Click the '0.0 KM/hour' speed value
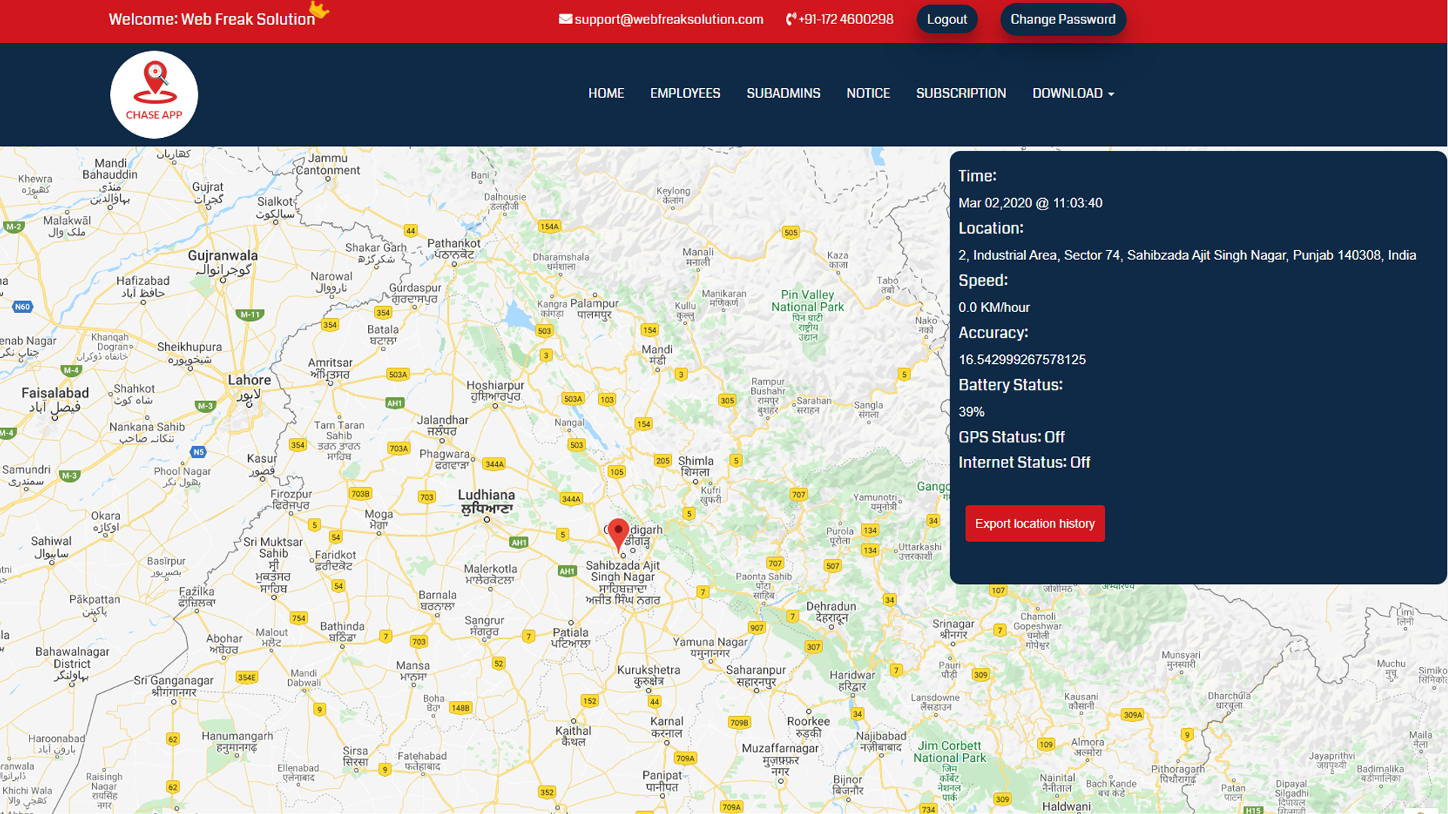 coord(994,308)
